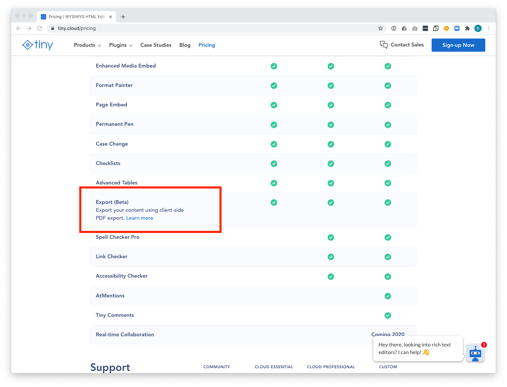
Task: Click the Accessibility Checker feature name
Action: pos(122,276)
